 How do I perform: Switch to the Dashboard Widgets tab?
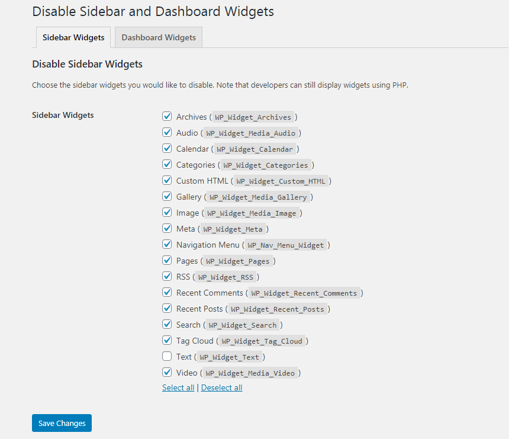click(159, 37)
